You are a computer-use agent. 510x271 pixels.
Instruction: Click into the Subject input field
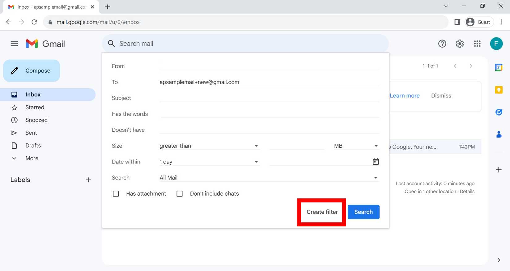click(269, 98)
